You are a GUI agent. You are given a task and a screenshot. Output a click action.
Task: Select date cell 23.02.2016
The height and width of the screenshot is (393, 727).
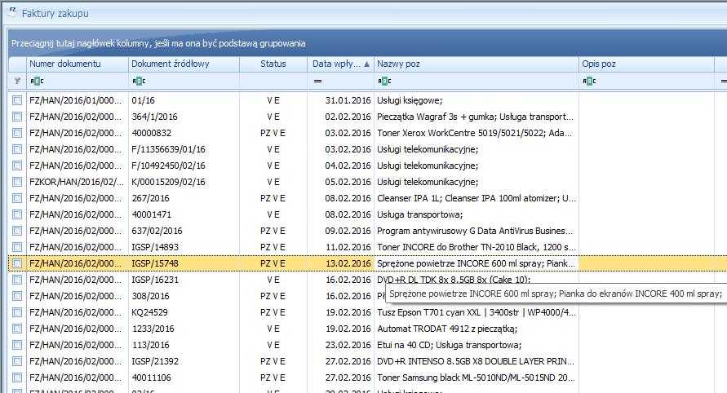[x=340, y=345]
